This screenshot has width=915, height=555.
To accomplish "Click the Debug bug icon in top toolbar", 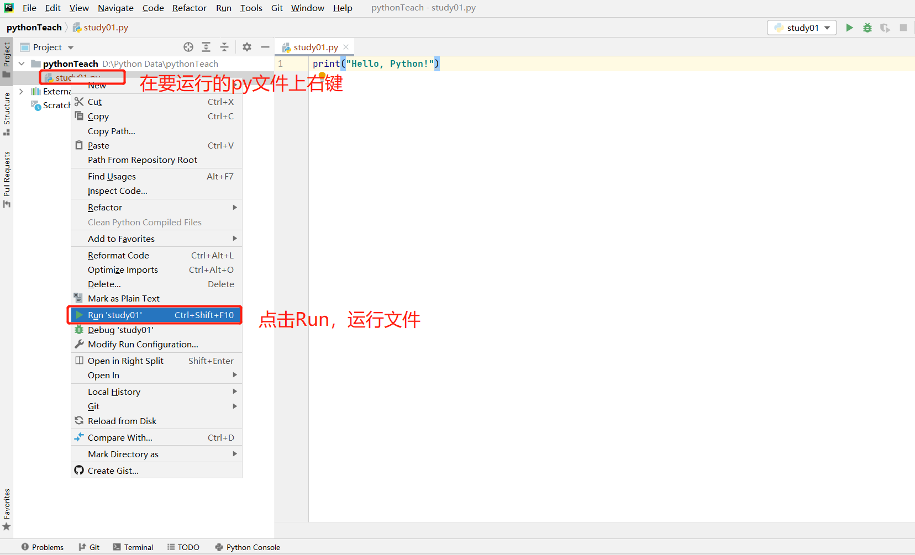I will click(867, 28).
